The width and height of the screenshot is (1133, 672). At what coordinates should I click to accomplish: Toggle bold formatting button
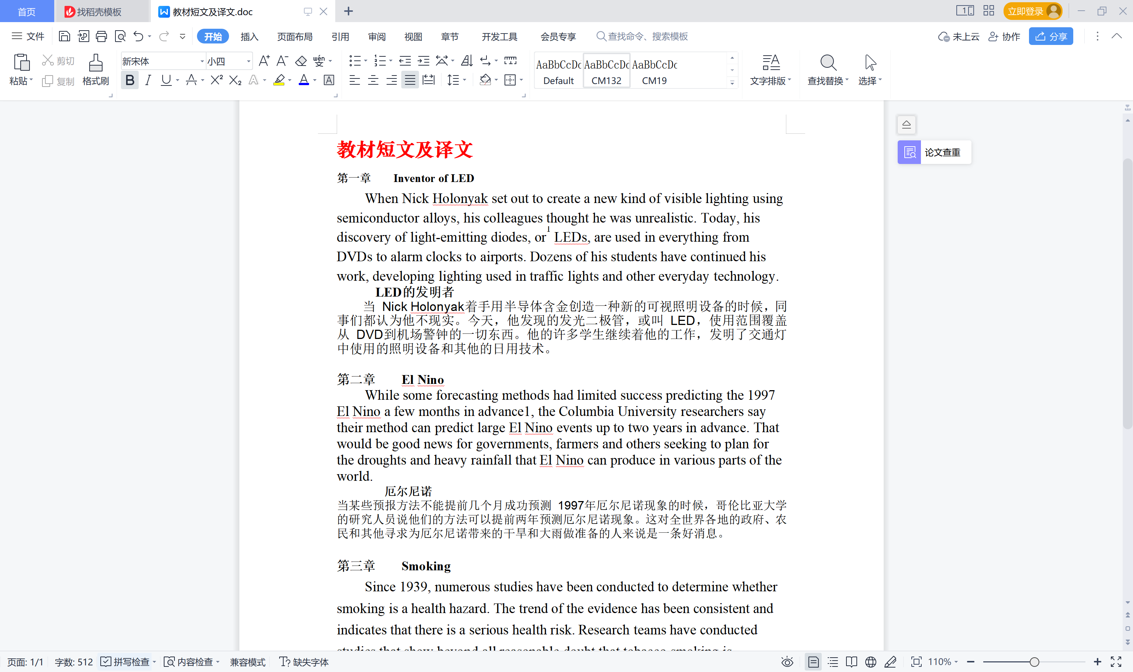point(129,80)
